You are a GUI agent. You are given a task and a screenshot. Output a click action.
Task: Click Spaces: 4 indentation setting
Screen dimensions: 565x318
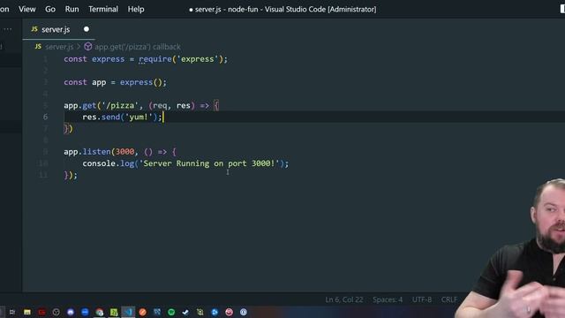388,299
